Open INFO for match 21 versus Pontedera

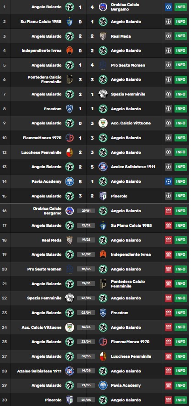tap(180, 283)
